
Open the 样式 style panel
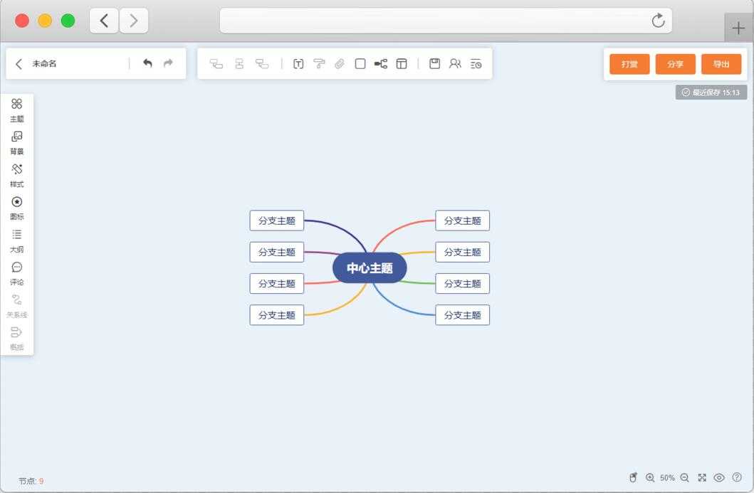pos(17,175)
